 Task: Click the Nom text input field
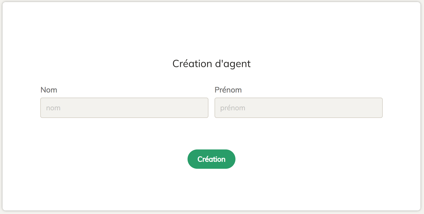point(124,108)
